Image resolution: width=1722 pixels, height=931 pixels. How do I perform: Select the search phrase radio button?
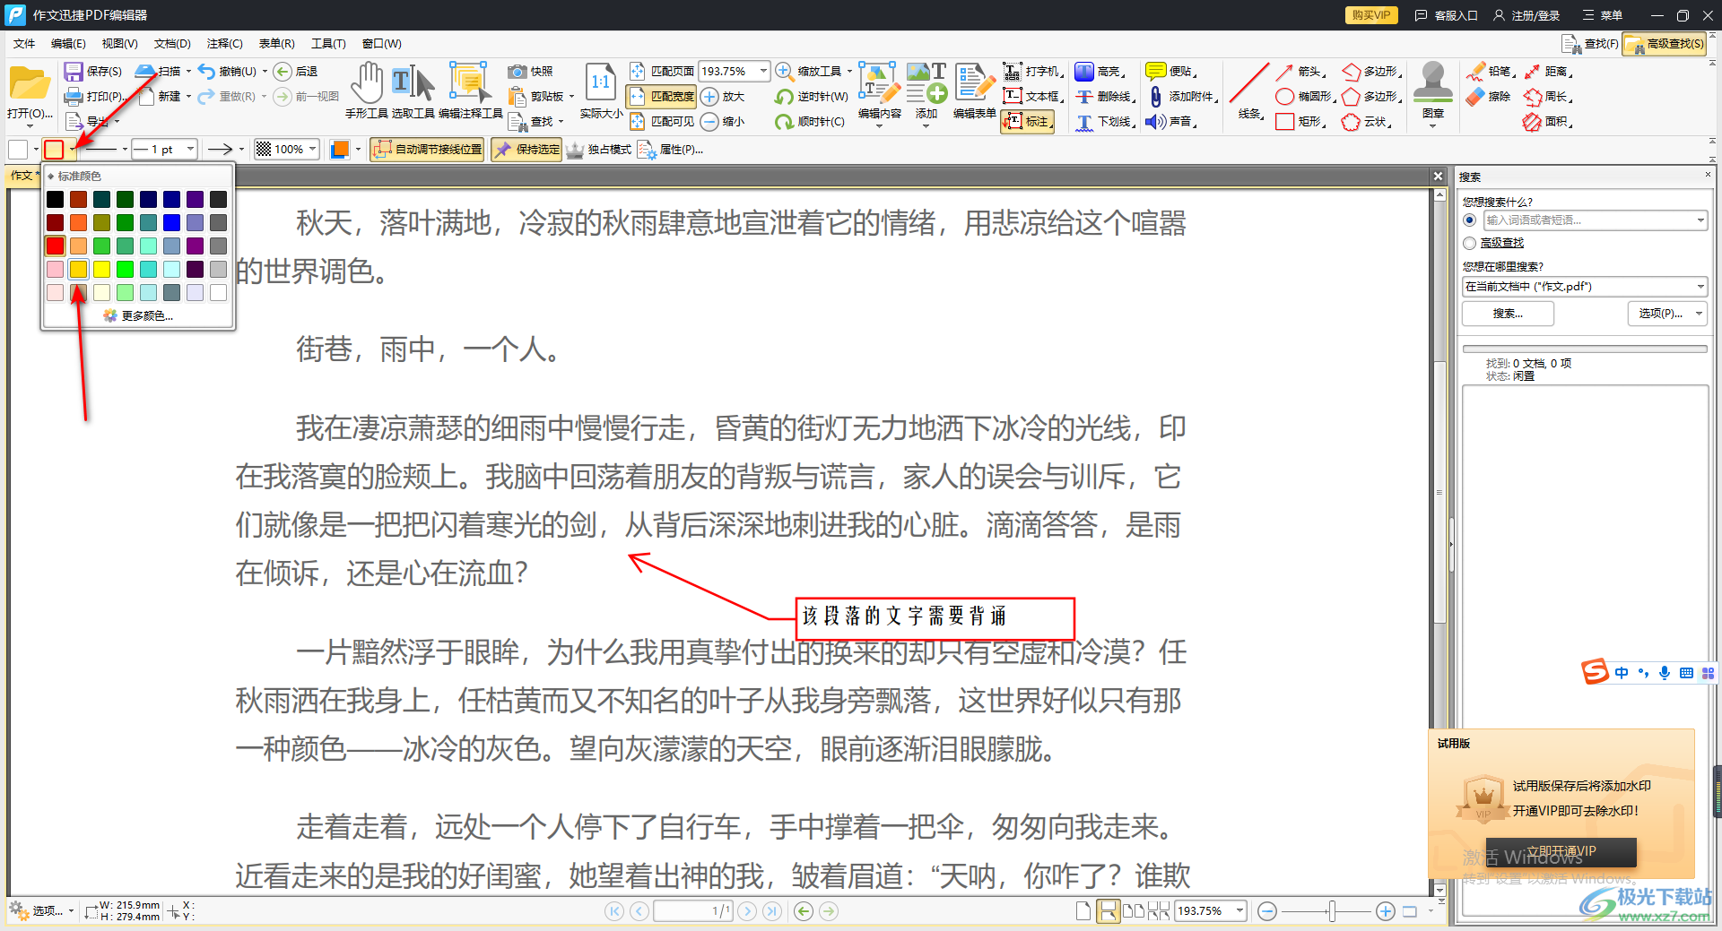click(1469, 220)
